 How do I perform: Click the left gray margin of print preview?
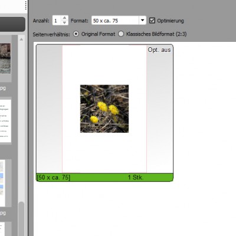coord(50,109)
